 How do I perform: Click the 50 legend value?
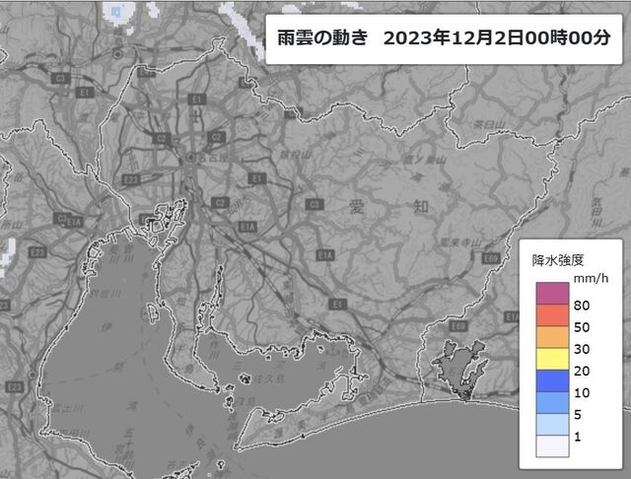[x=582, y=327]
